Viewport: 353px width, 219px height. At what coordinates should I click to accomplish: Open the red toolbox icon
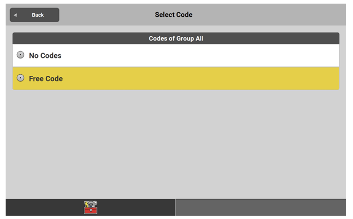[x=91, y=207]
